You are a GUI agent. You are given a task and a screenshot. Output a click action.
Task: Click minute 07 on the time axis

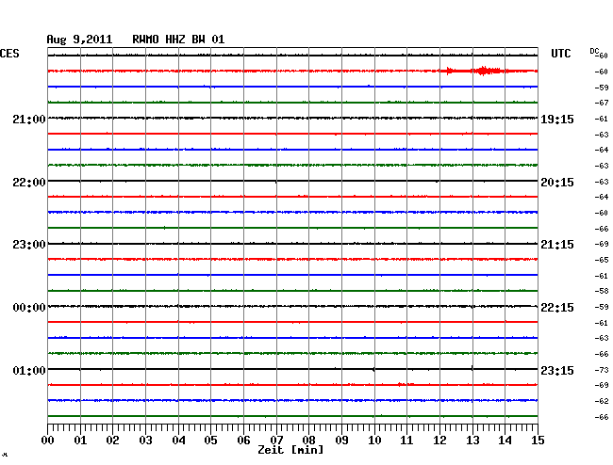[276, 440]
